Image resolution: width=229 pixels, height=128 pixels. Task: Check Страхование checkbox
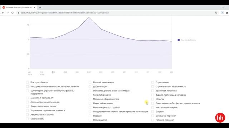pos(153,82)
